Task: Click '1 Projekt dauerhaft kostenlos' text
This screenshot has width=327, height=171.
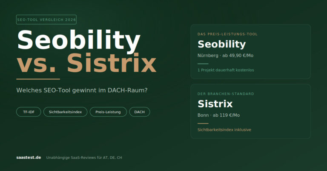Action: pos(226,70)
